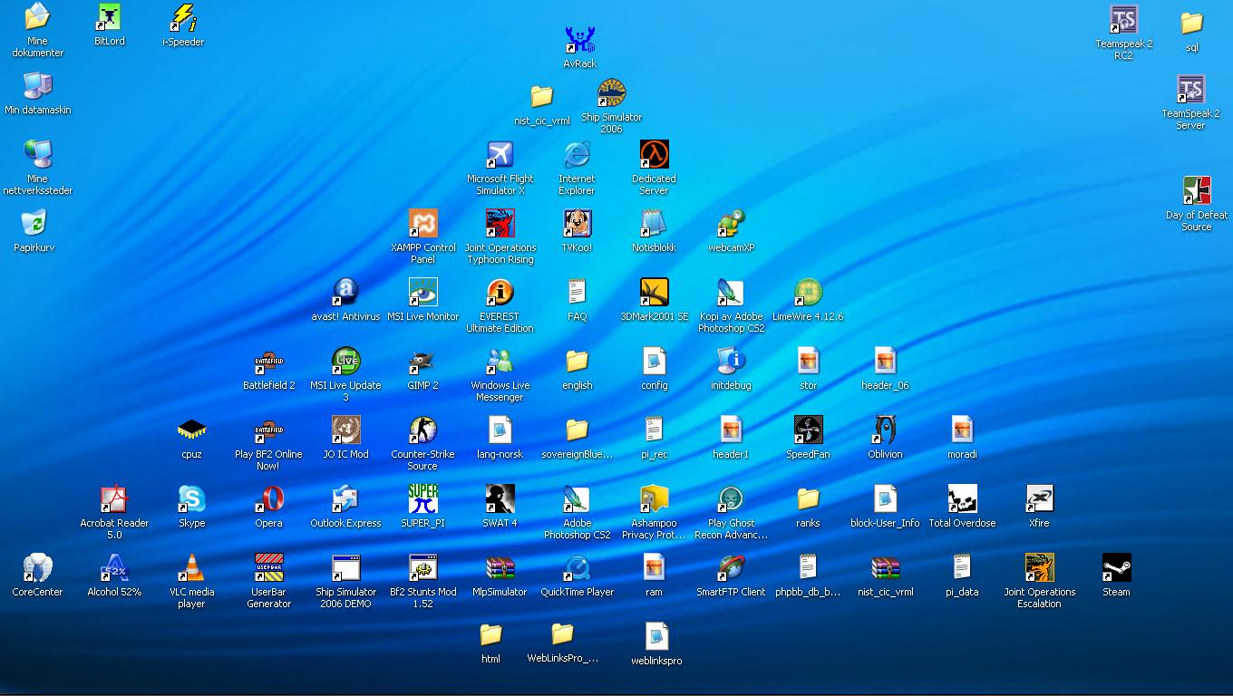Launch LimeWire 4.12.6
Screen dimensions: 1233x696
click(x=808, y=293)
